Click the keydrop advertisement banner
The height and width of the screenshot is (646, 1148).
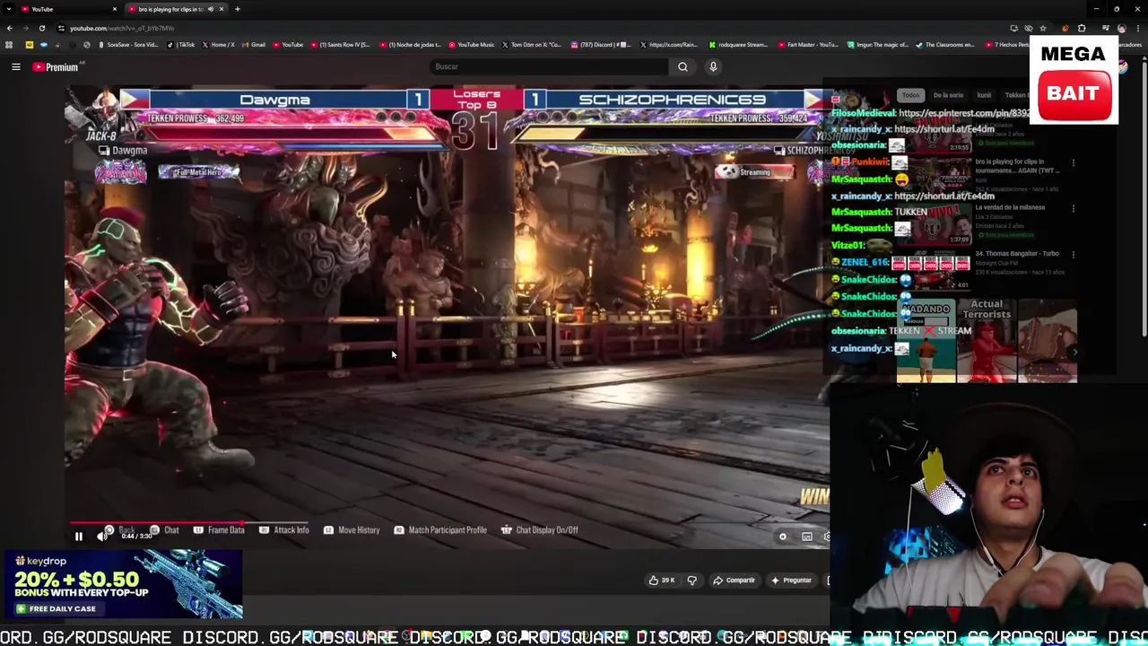122,584
